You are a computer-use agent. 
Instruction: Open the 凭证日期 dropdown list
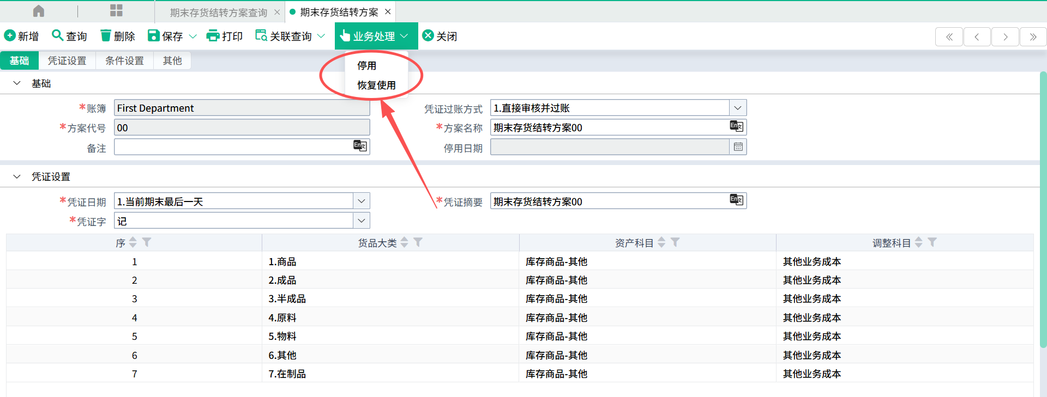(361, 201)
